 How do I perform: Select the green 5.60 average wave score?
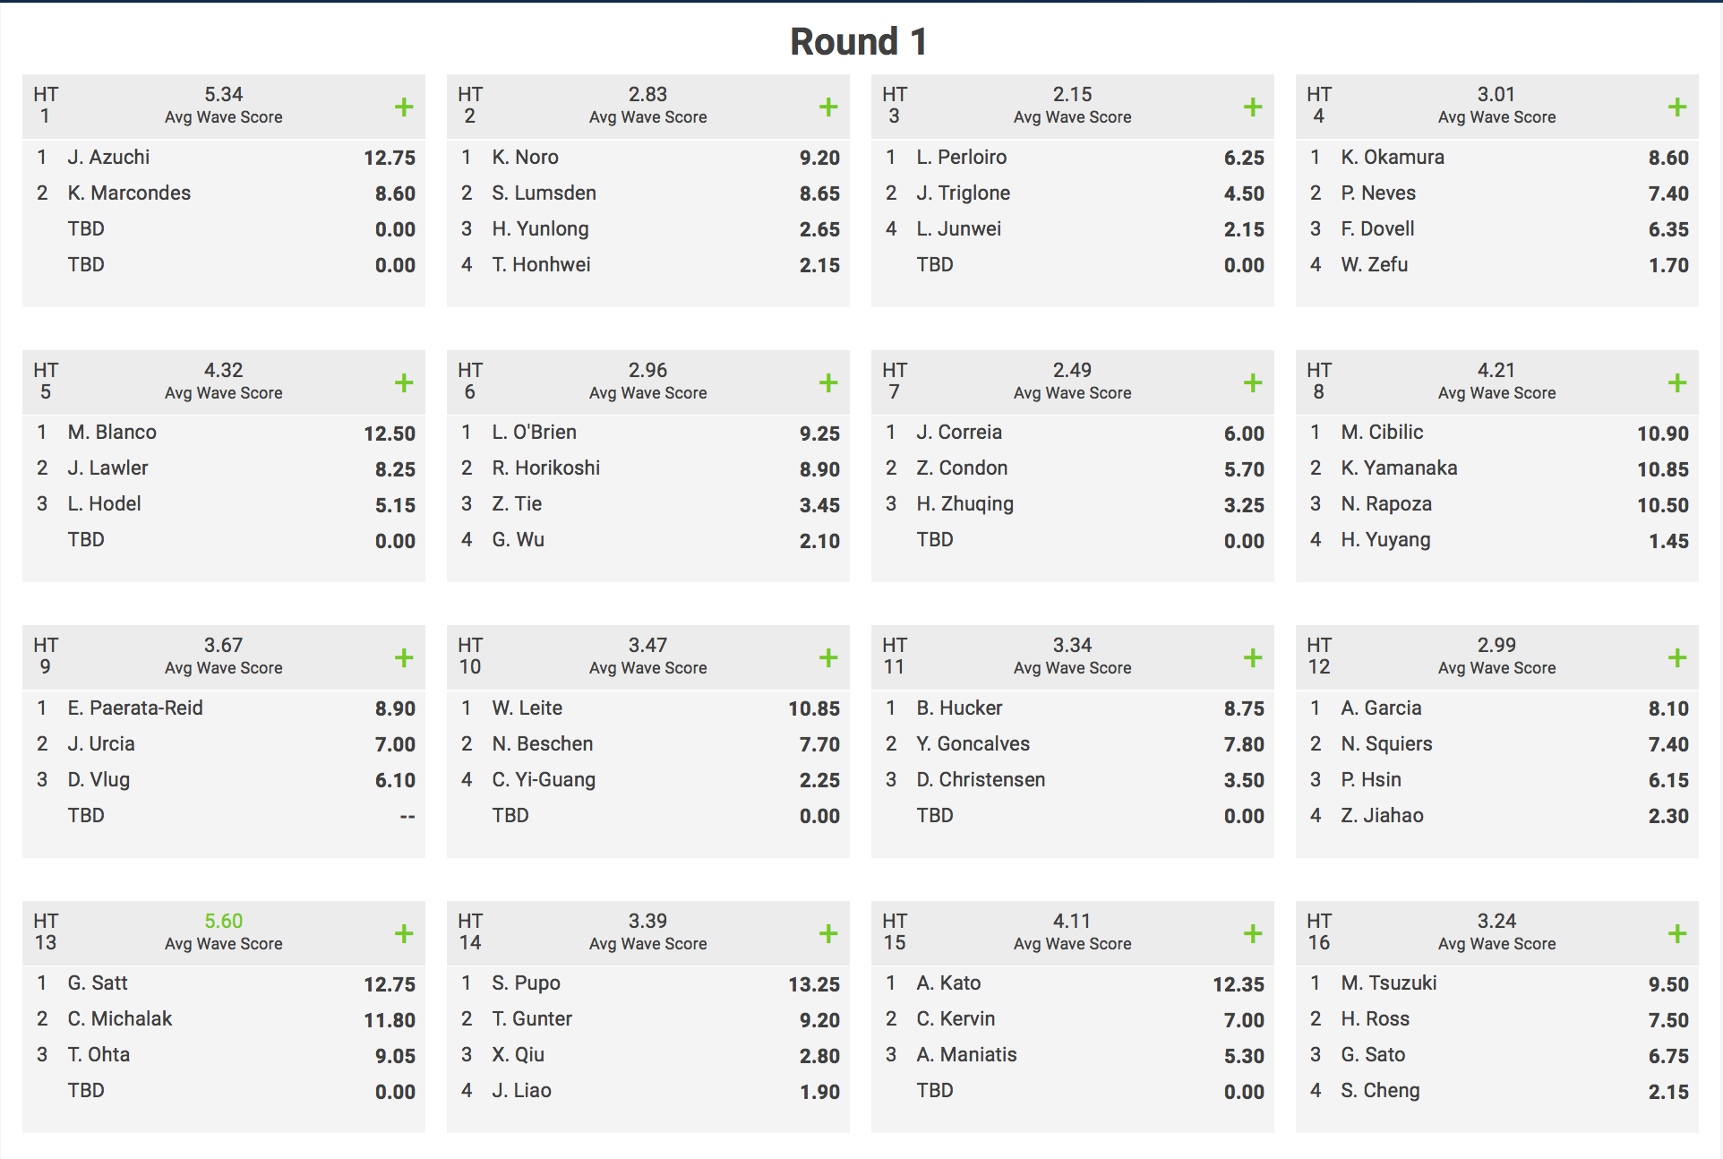[x=223, y=921]
